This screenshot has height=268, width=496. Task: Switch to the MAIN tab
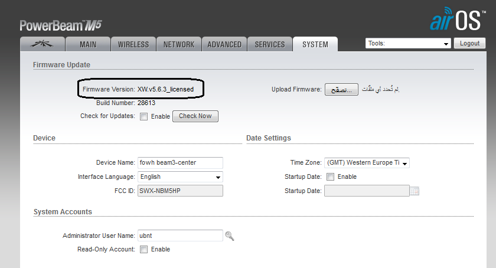click(x=88, y=44)
